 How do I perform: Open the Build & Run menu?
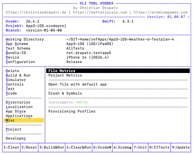pyautogui.click(x=18, y=75)
